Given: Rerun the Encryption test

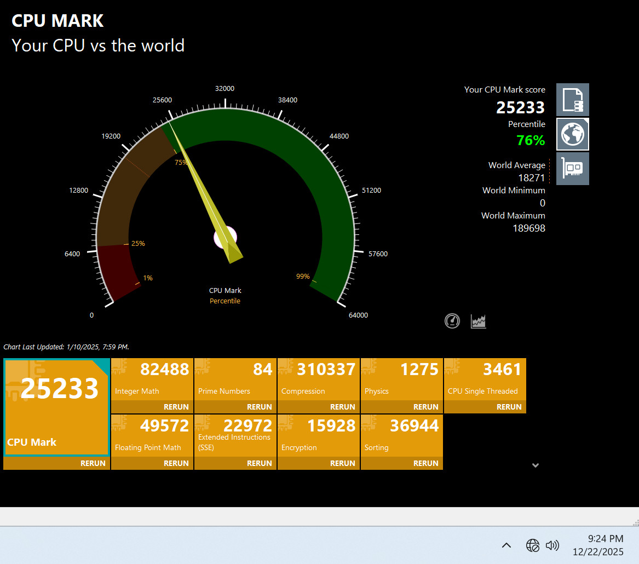Looking at the screenshot, I should point(342,463).
